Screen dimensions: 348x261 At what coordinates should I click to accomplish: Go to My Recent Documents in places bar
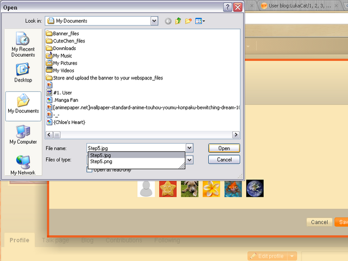[x=23, y=45]
